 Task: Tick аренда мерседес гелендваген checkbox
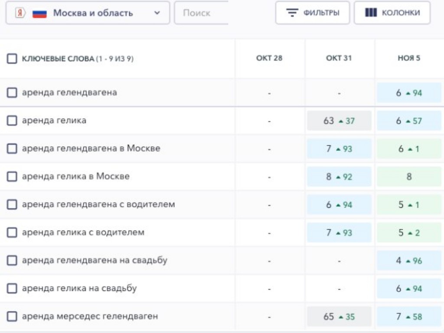[12, 317]
